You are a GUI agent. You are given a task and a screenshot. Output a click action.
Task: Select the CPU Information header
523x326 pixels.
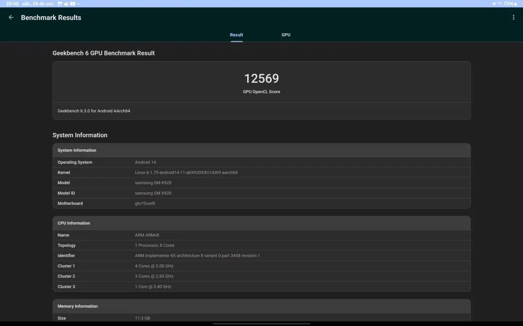click(x=261, y=223)
